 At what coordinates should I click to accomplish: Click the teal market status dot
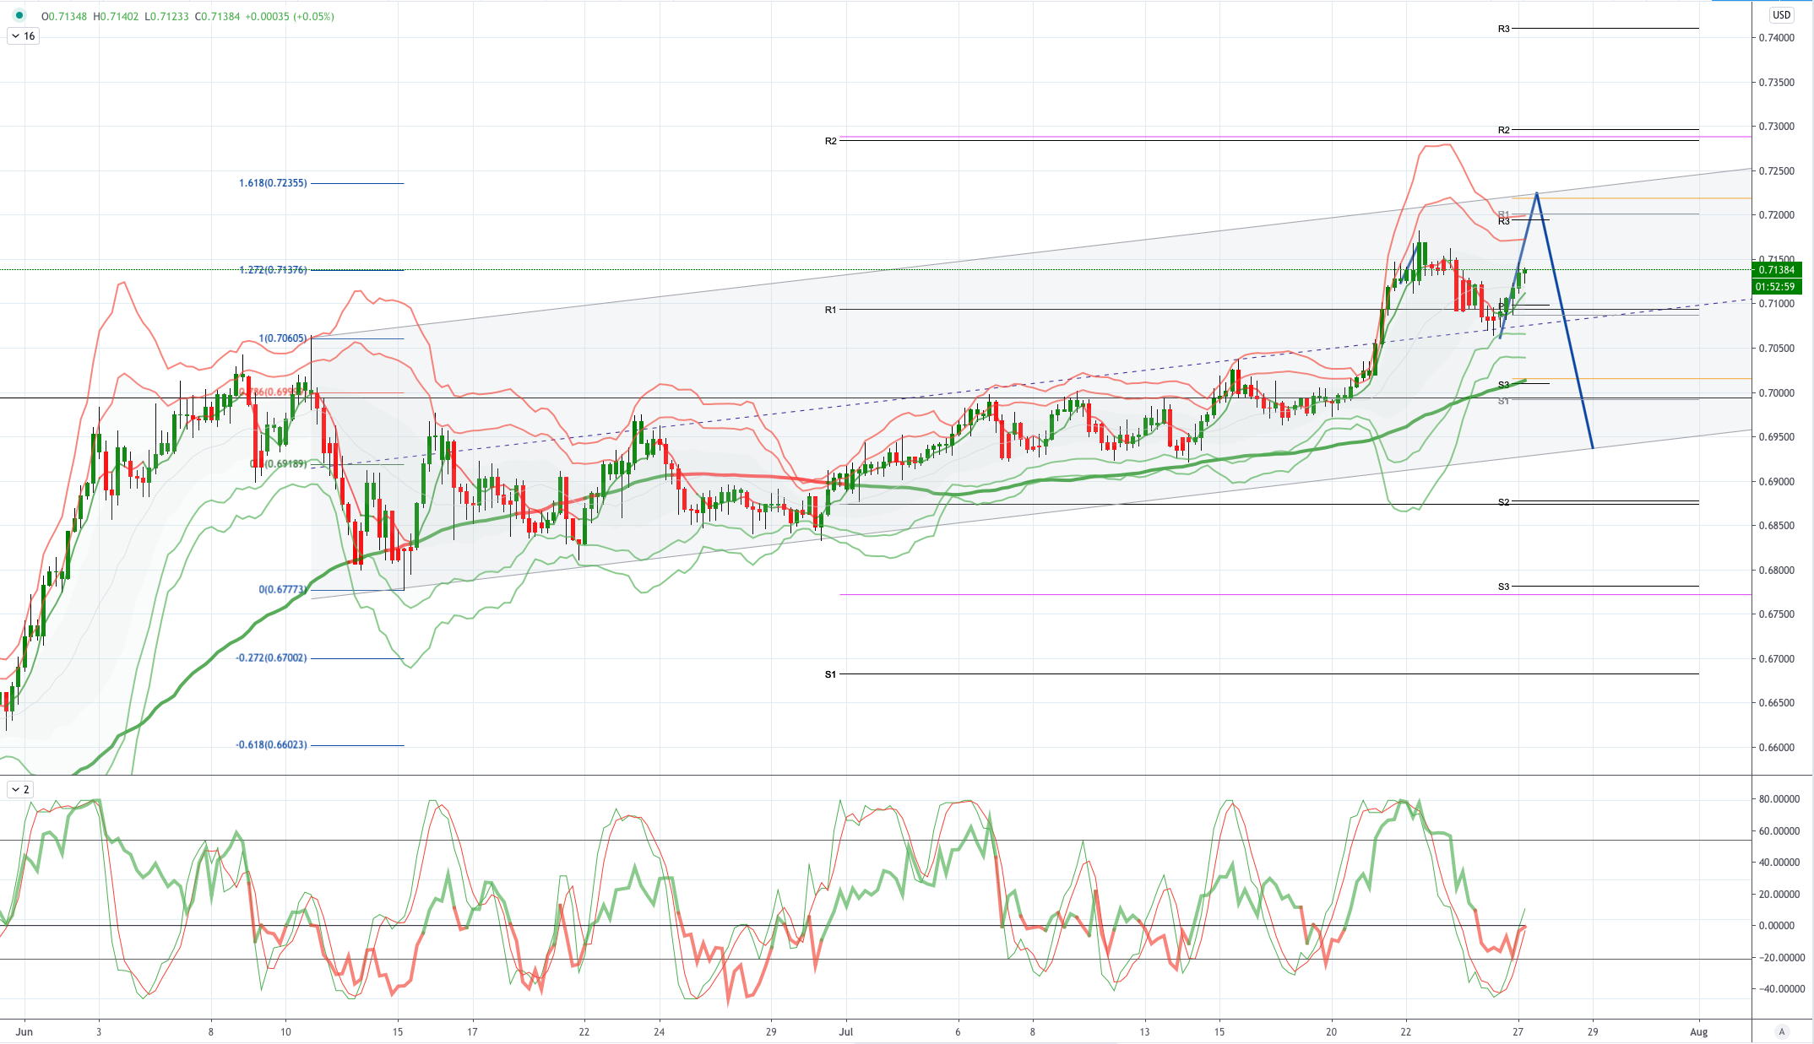tap(19, 16)
